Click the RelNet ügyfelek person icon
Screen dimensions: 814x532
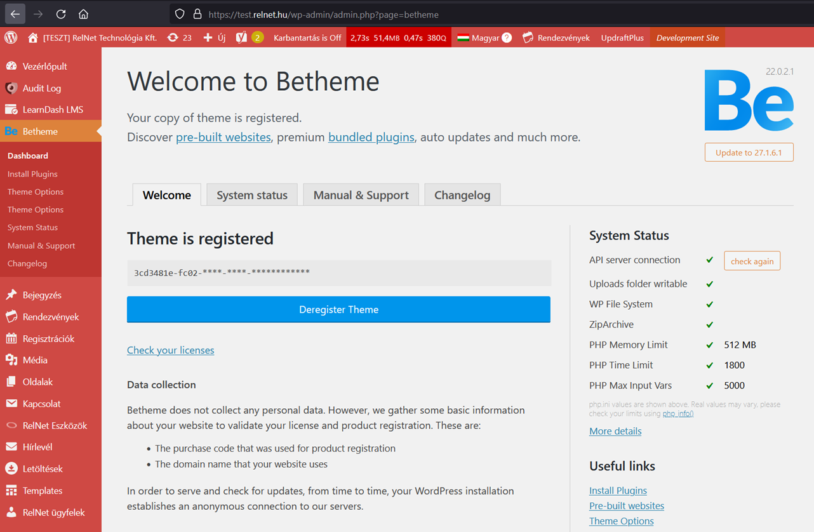click(11, 512)
